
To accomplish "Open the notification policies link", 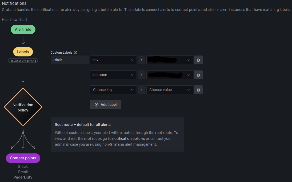I will point(129,139).
